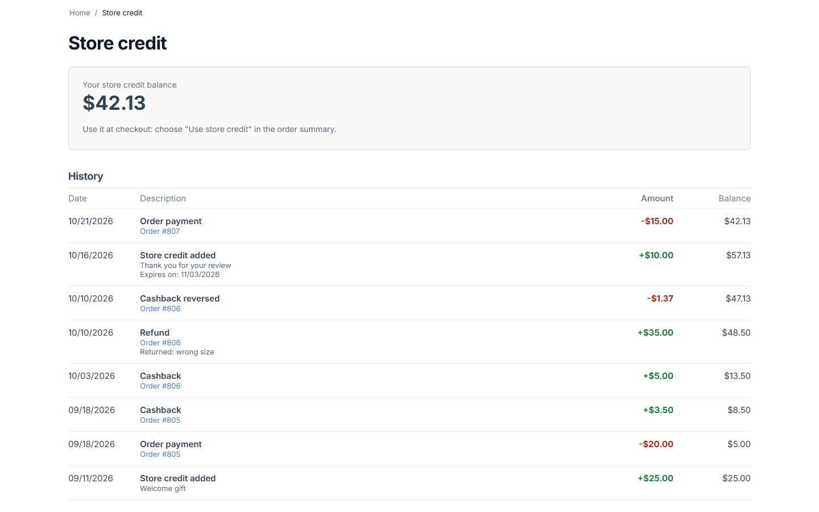Select the $5.00 balance value
The image size is (819, 512).
click(x=739, y=444)
